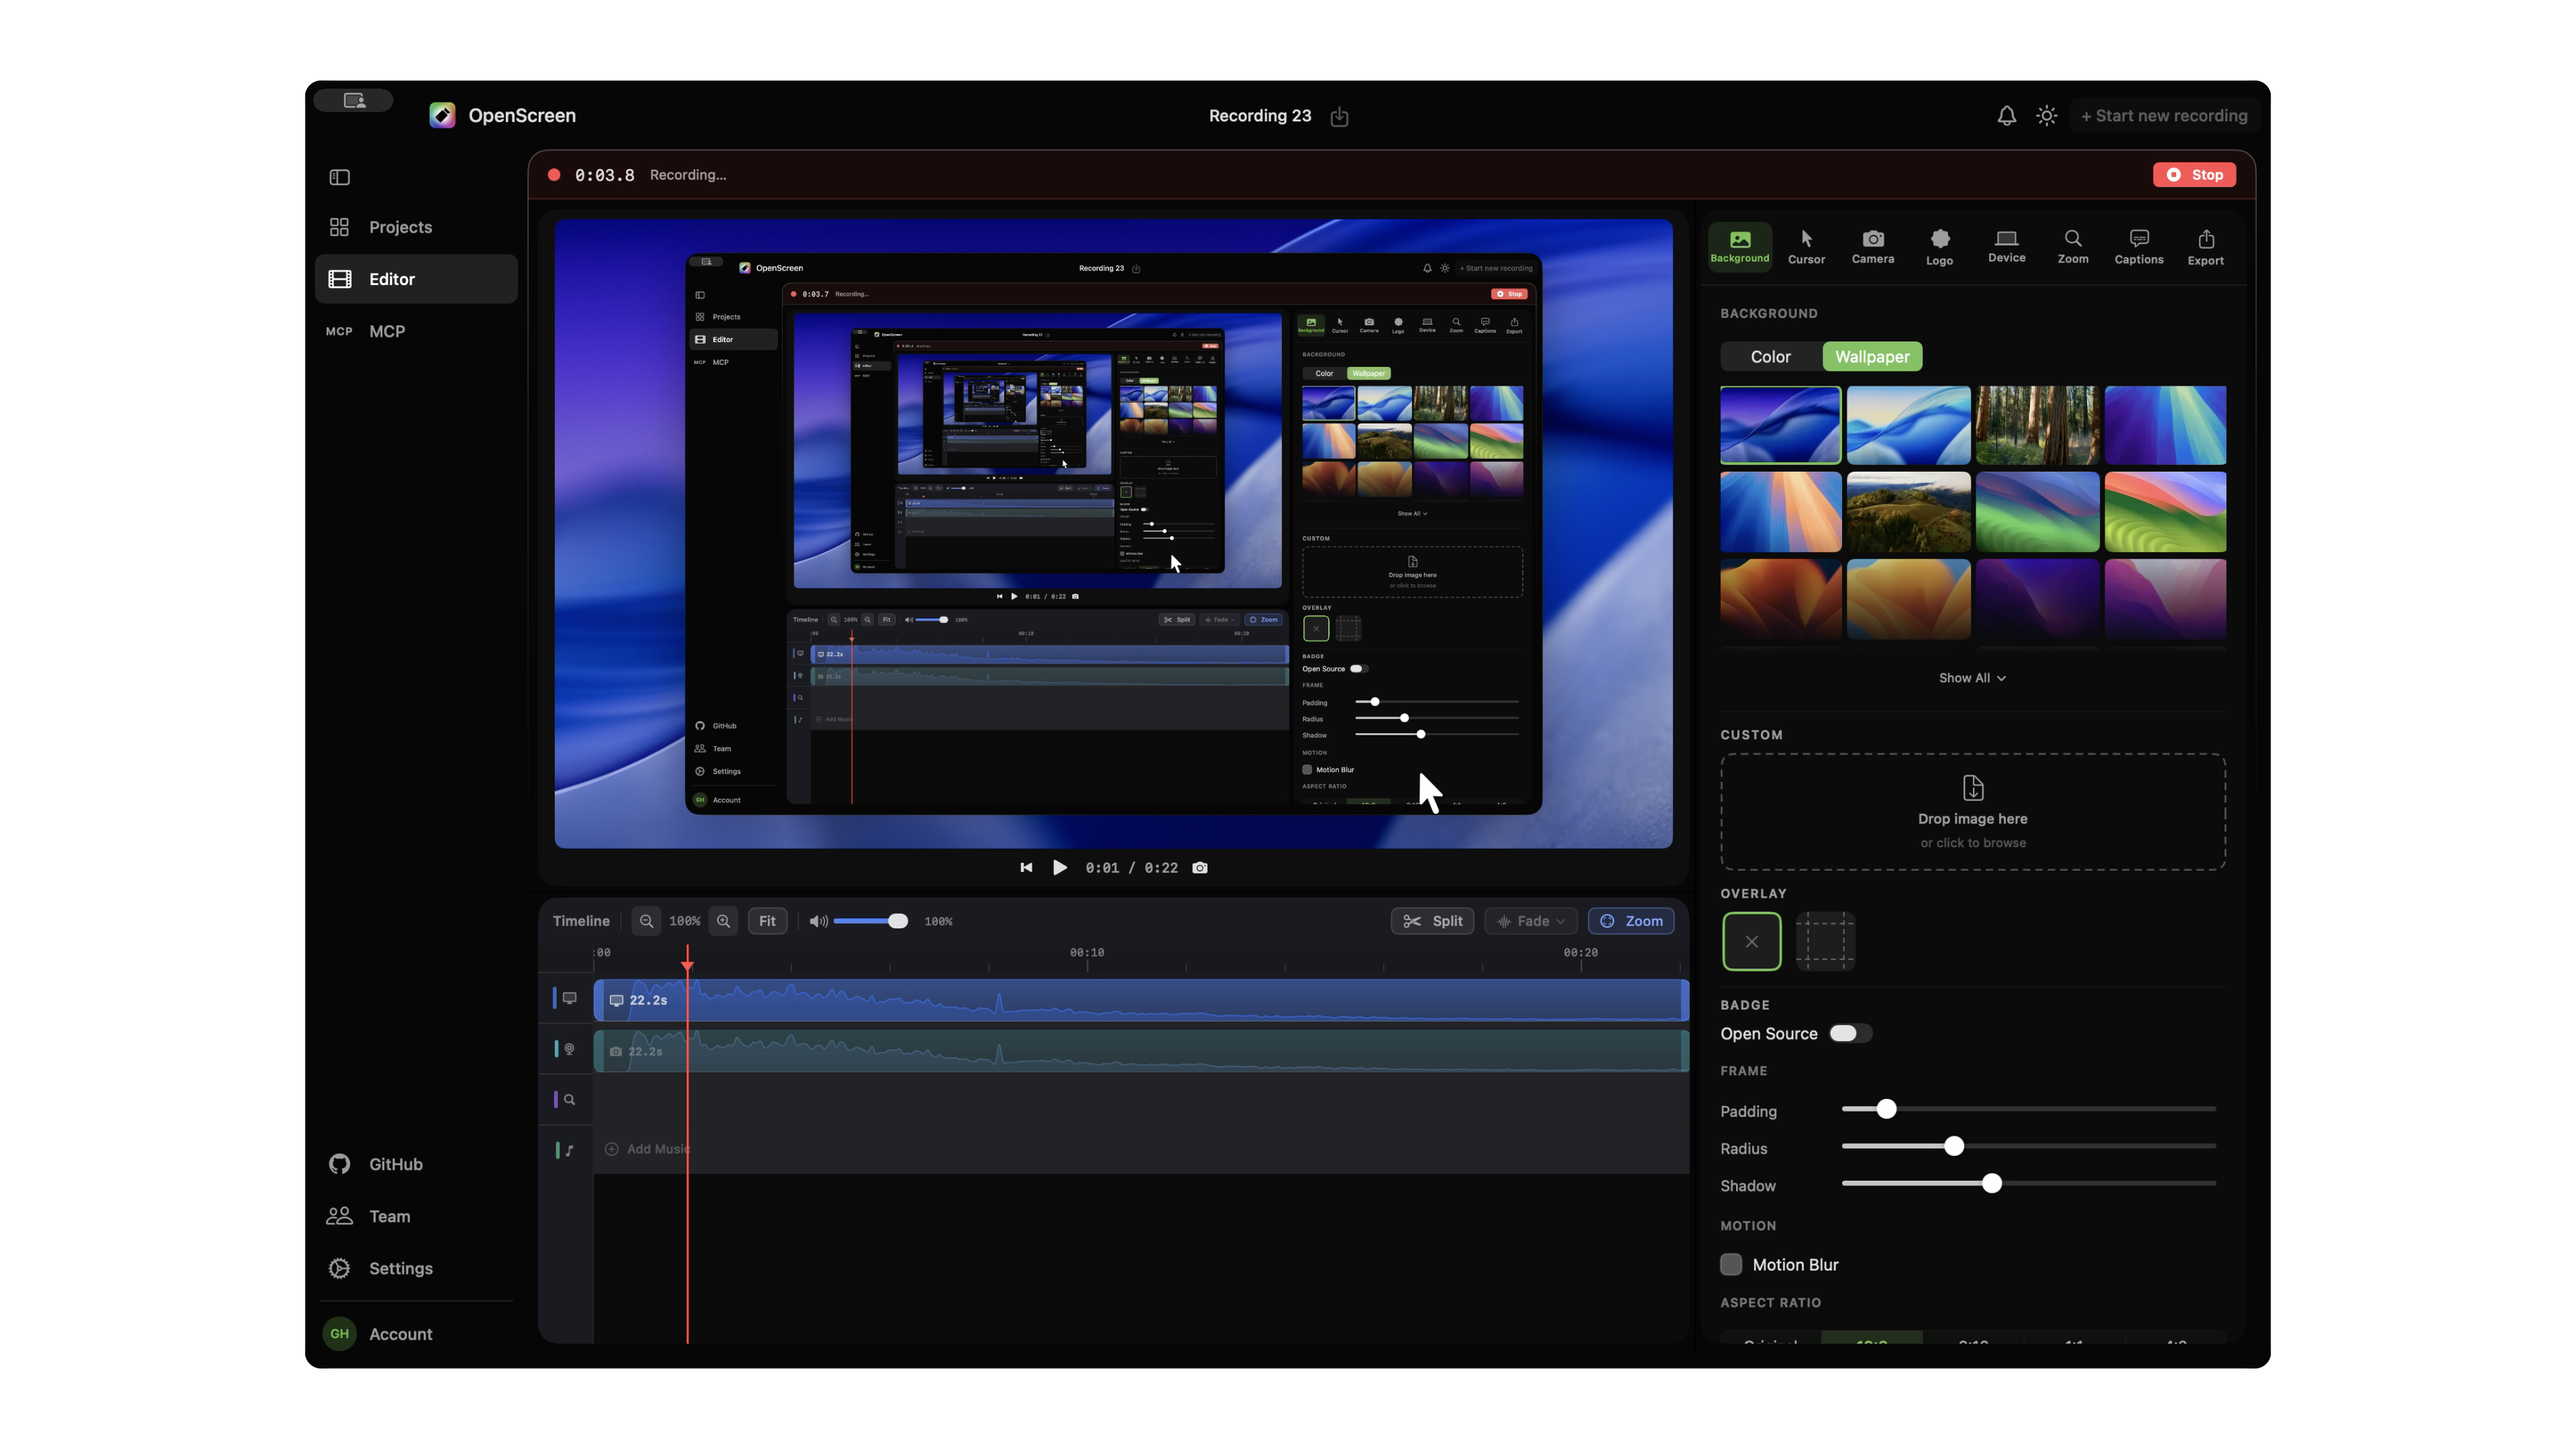The image size is (2576, 1449).
Task: Click the Recording 23 title
Action: 1260,116
